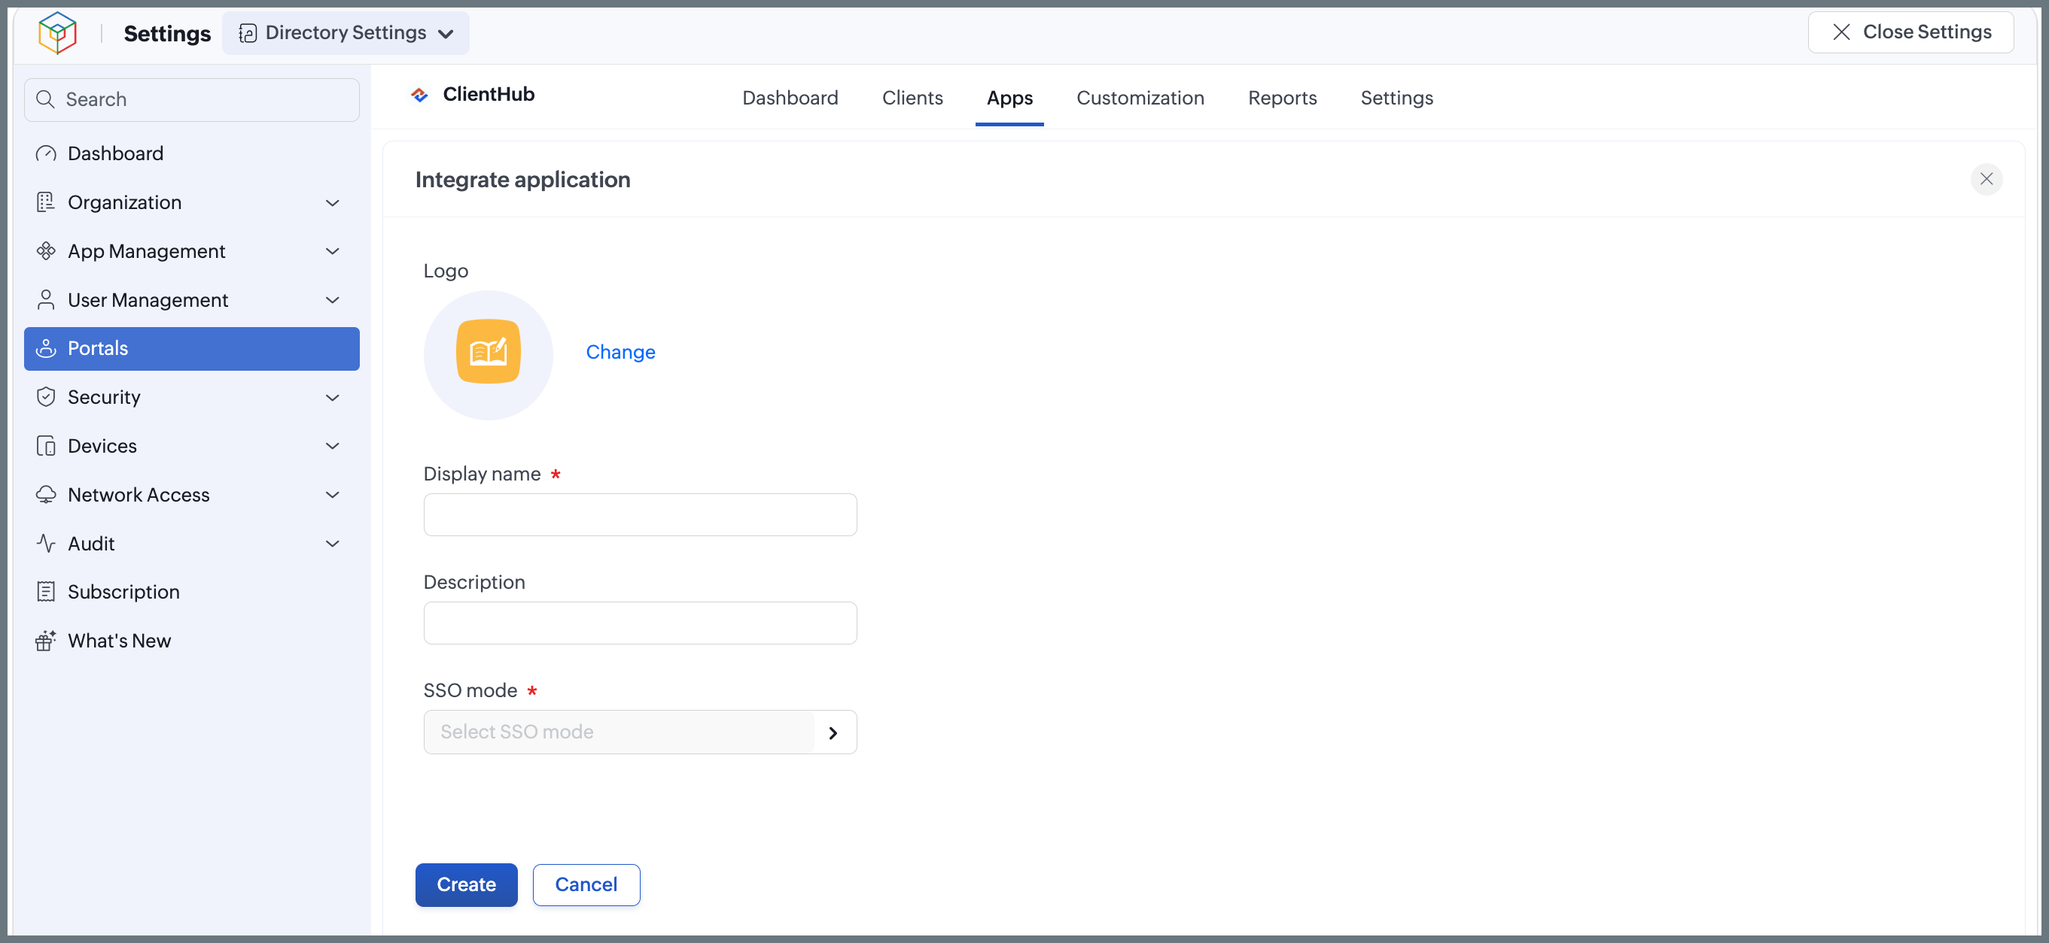Click the Subscription receipt icon
The width and height of the screenshot is (2049, 943).
click(x=46, y=592)
